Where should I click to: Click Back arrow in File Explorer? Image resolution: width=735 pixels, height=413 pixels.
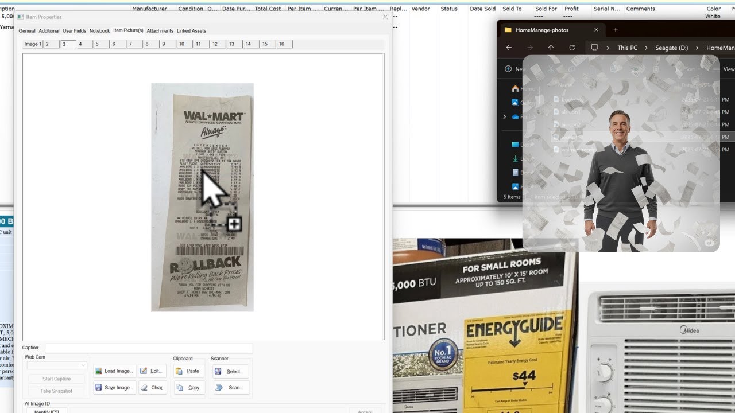(x=509, y=48)
